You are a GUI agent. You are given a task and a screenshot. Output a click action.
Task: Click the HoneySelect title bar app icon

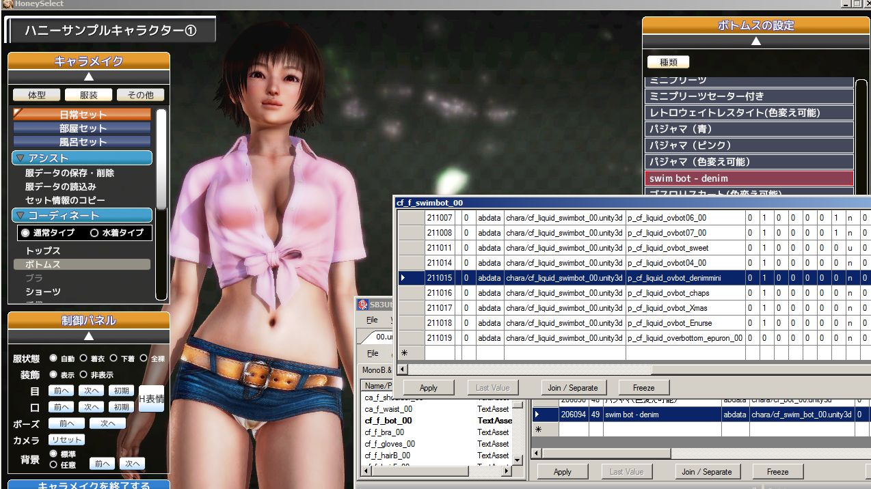7,4
